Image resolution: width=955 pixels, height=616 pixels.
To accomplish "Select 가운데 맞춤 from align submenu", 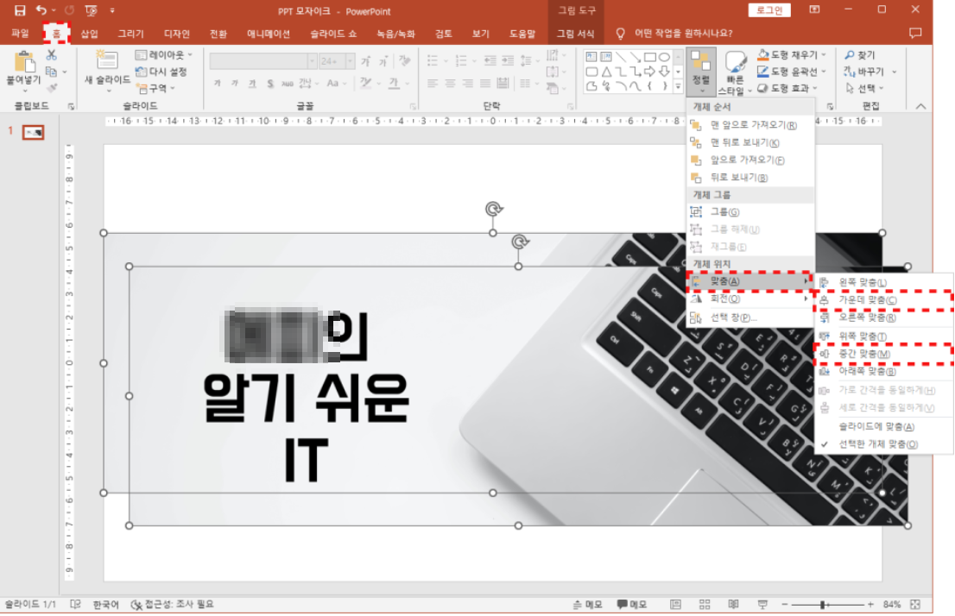I will click(867, 300).
